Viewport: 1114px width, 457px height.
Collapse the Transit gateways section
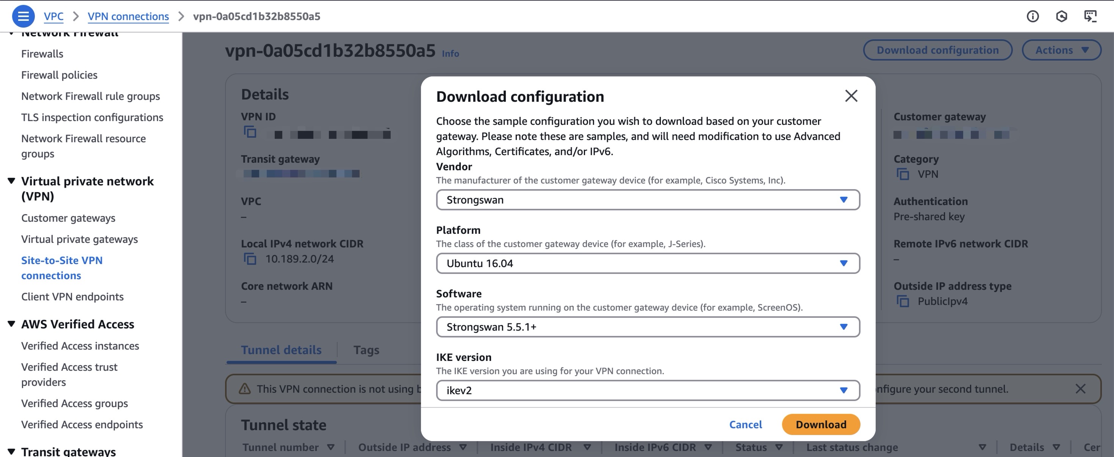(12, 451)
